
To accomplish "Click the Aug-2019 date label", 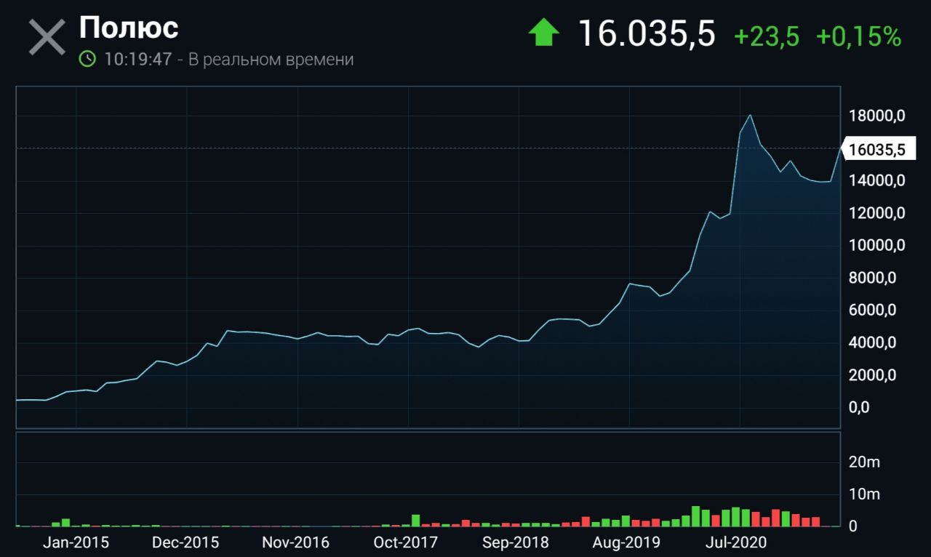I will tap(626, 542).
